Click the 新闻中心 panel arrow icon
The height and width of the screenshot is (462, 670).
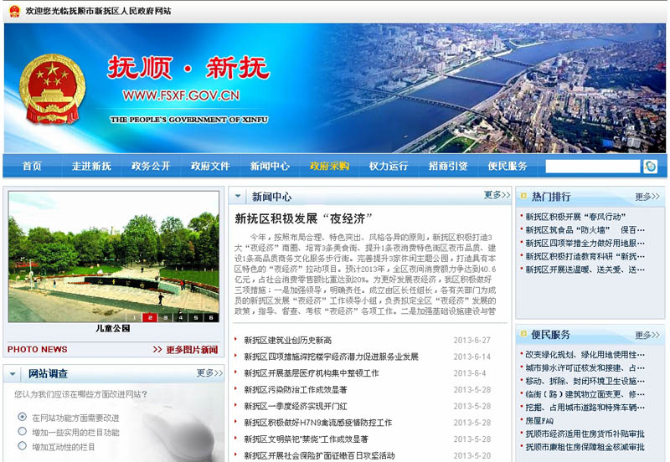[x=240, y=198]
